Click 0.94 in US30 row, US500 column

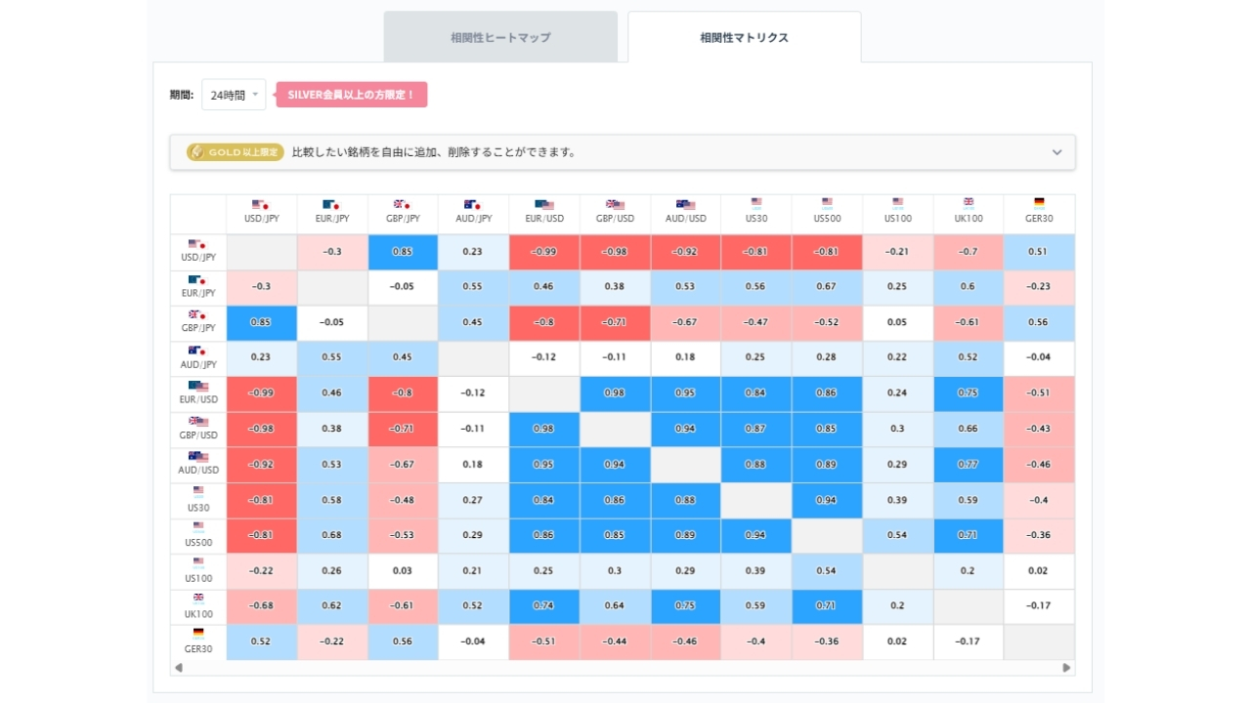827,500
